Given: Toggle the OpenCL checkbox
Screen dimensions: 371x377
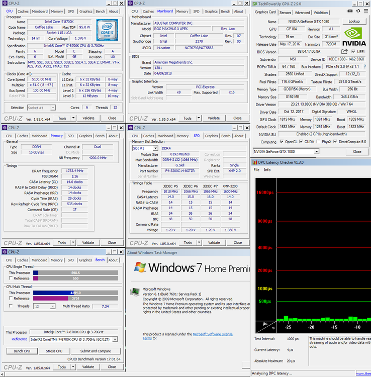Looking at the screenshot, I should 282,142.
